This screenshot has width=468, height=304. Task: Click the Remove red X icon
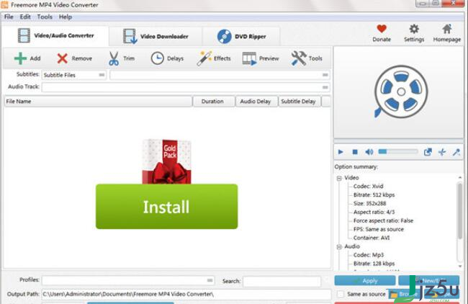click(x=62, y=58)
